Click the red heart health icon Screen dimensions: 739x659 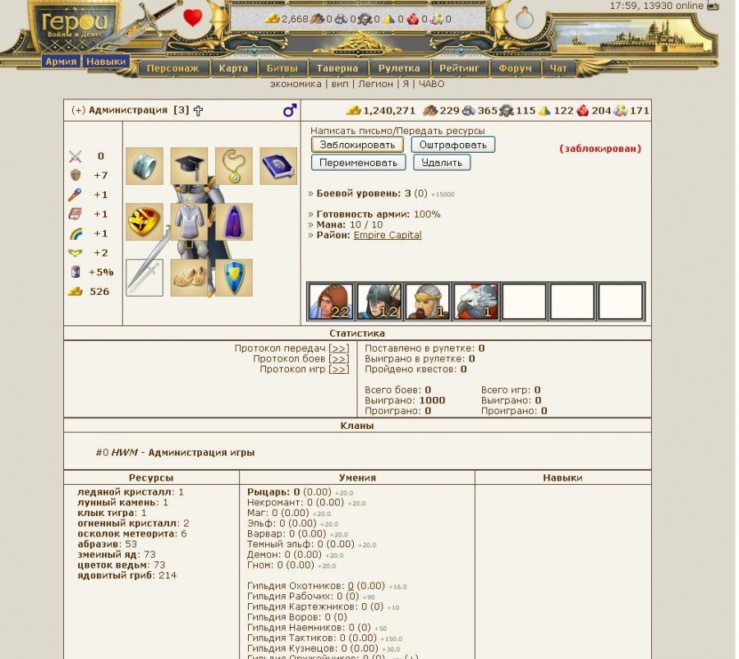[193, 18]
